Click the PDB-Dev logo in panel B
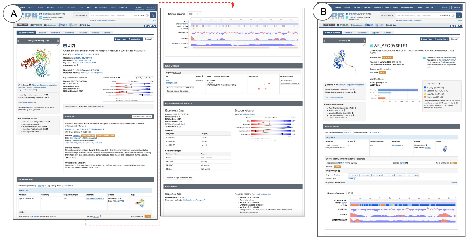Screen dimensions: 473x242 click(x=392, y=25)
